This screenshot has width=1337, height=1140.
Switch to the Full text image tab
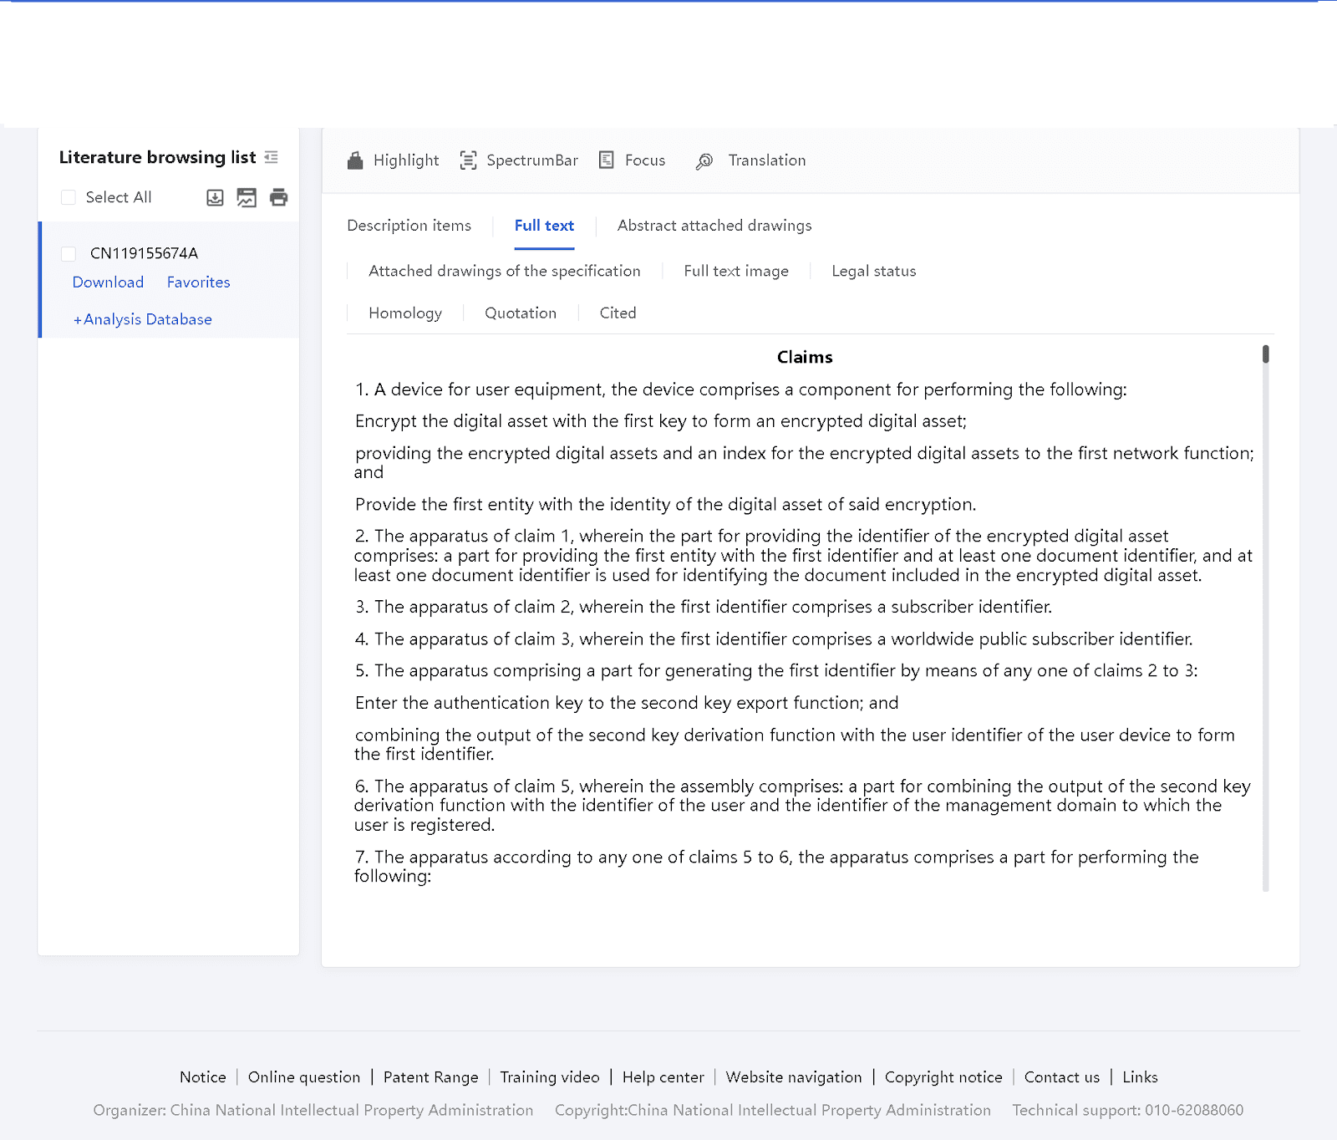[x=735, y=271]
